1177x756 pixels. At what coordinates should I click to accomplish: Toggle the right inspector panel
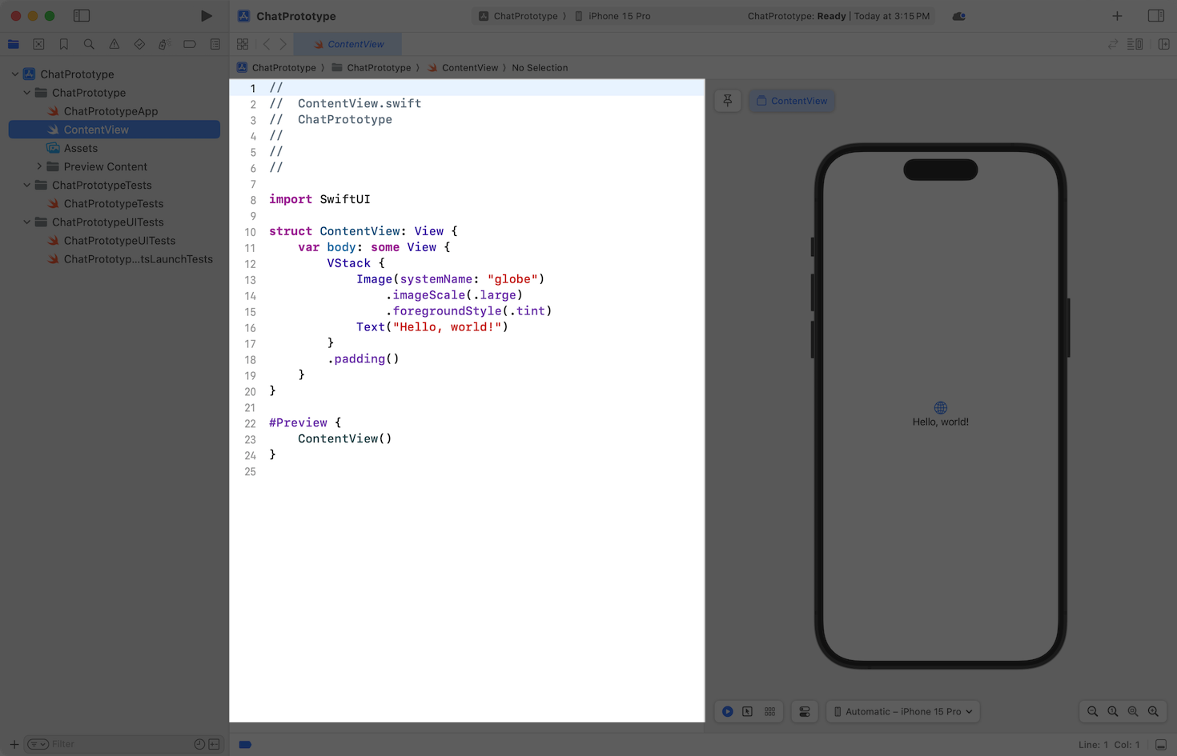point(1155,16)
